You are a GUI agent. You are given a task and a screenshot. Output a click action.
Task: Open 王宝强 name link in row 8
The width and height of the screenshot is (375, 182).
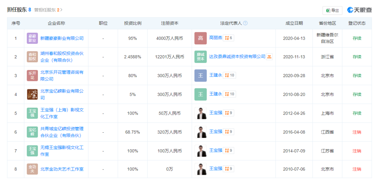coord(216,169)
